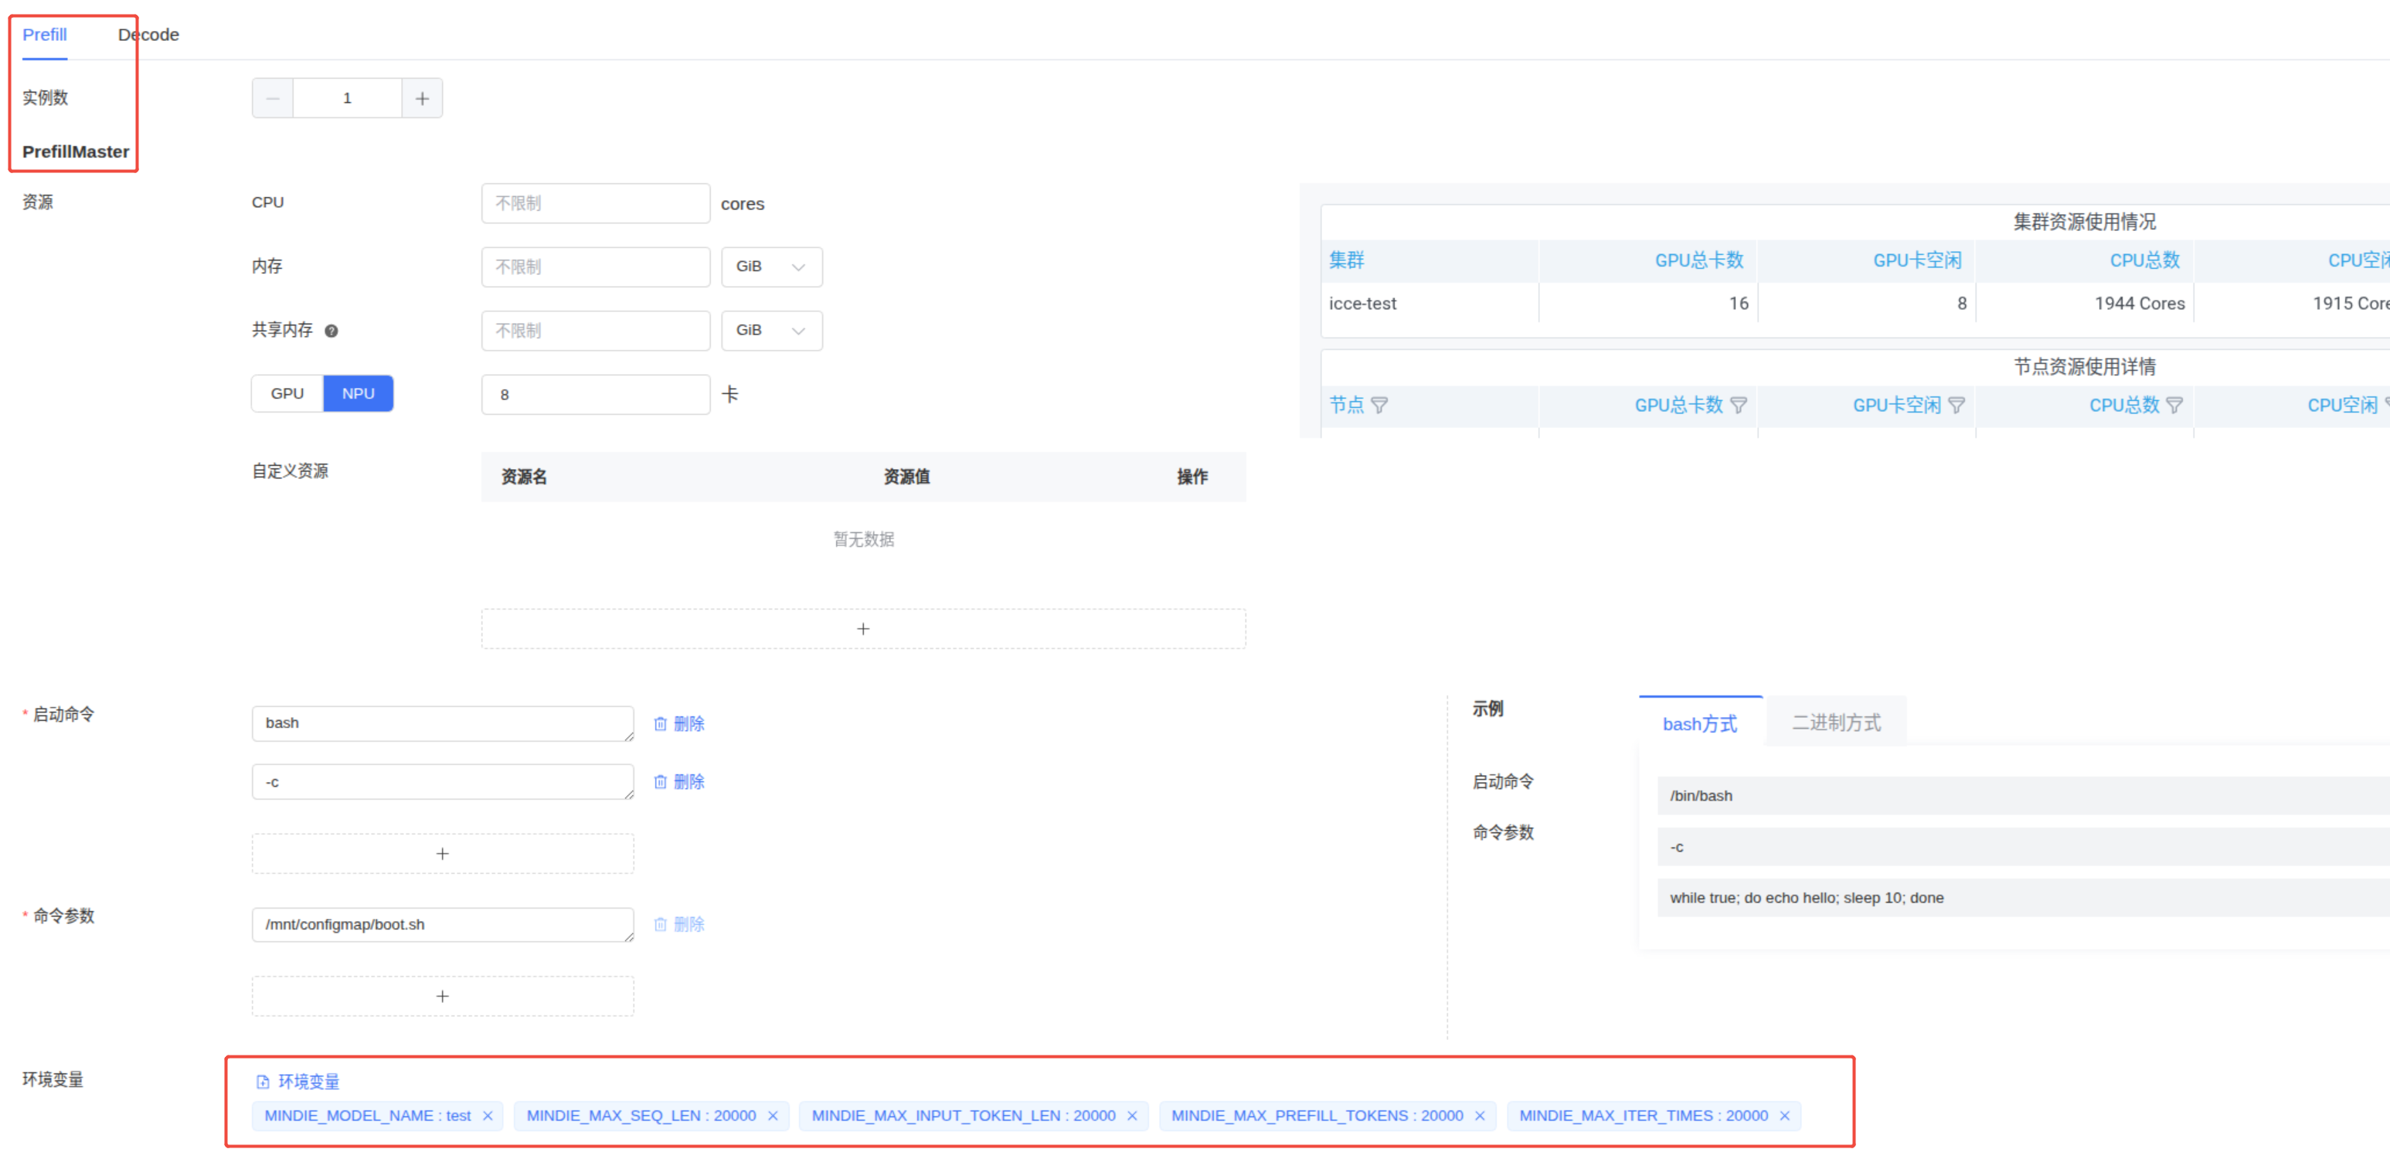Image resolution: width=2390 pixels, height=1149 pixels.
Task: Remove the MINDIE_MAX_SEQ_LEN tag via its x
Action: 772,1116
